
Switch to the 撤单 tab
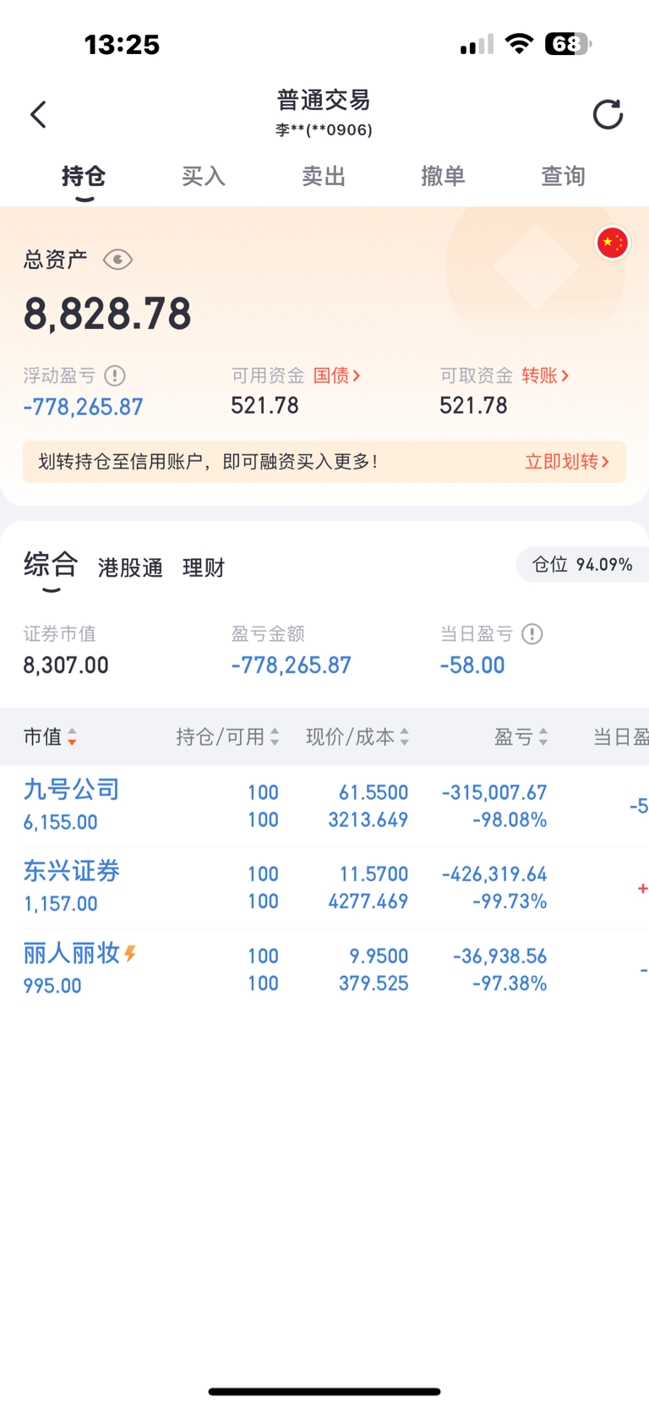(444, 176)
